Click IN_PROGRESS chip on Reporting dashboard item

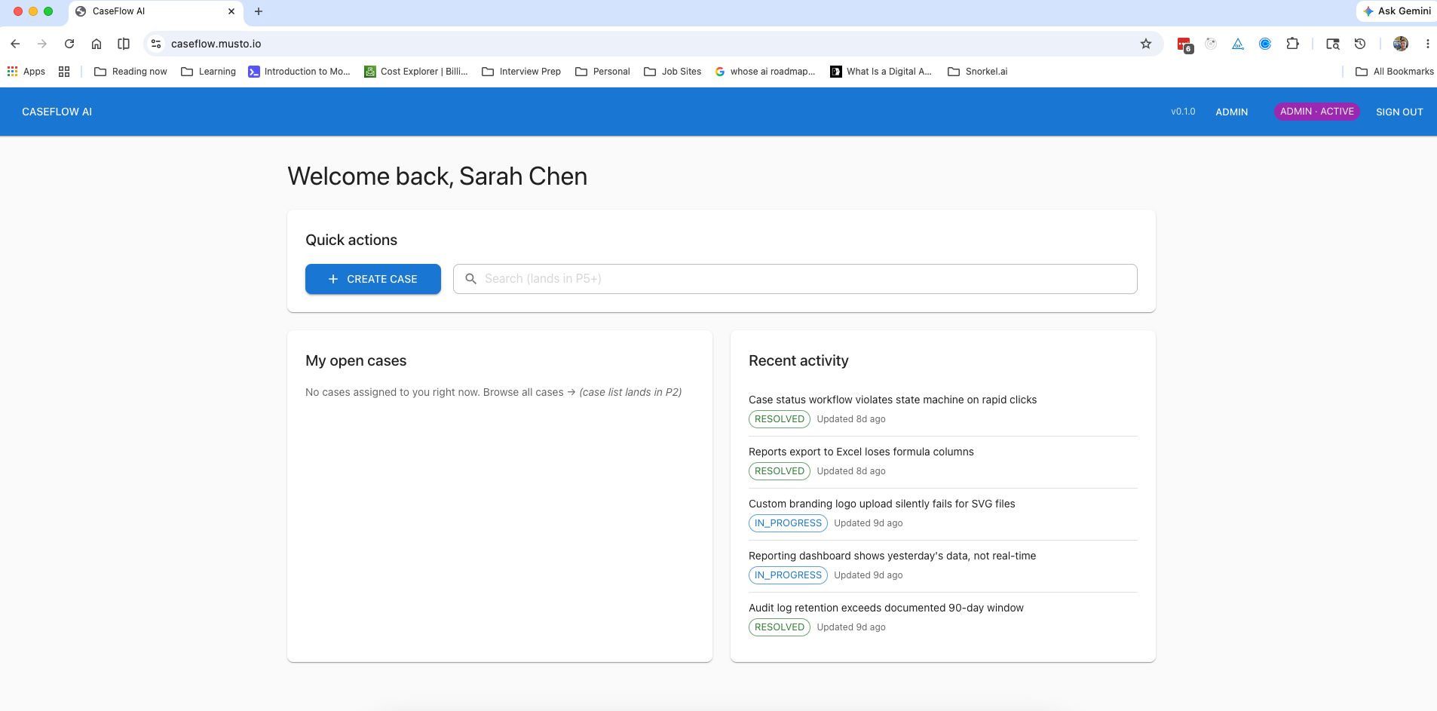788,575
